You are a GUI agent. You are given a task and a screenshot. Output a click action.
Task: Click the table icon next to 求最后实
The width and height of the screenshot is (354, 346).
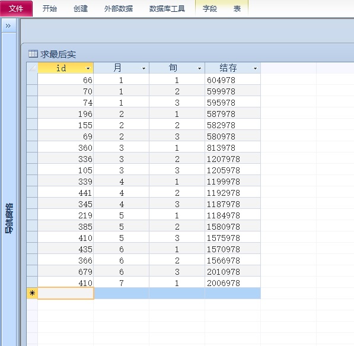tap(33, 54)
